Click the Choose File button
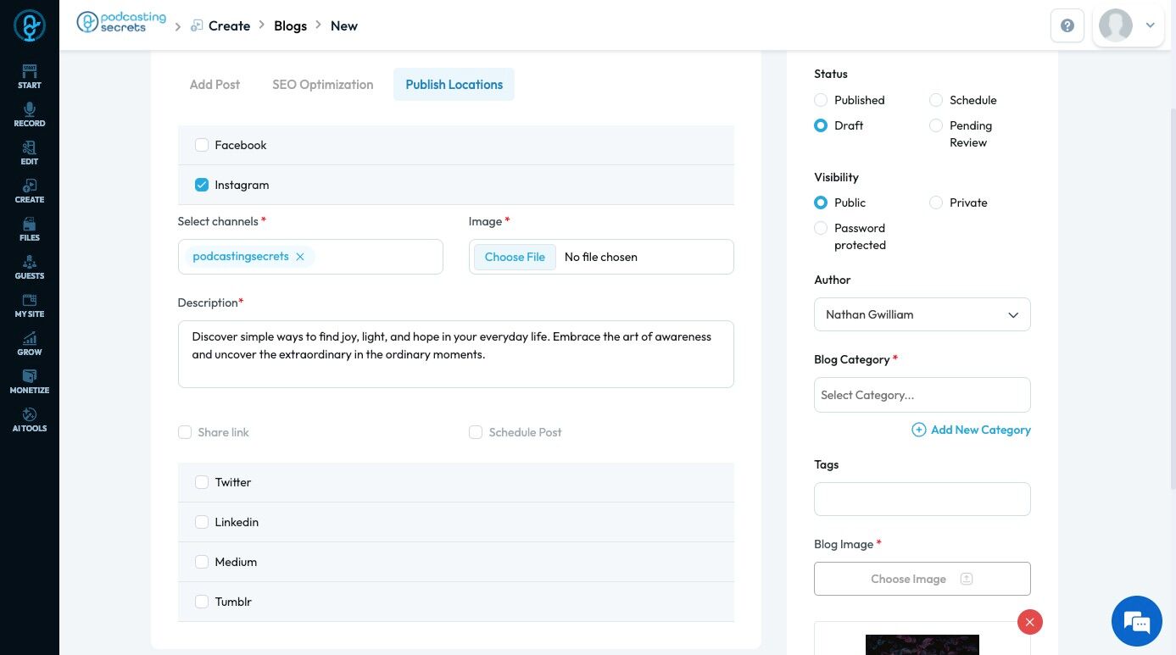Viewport: 1176px width, 655px height. (515, 257)
